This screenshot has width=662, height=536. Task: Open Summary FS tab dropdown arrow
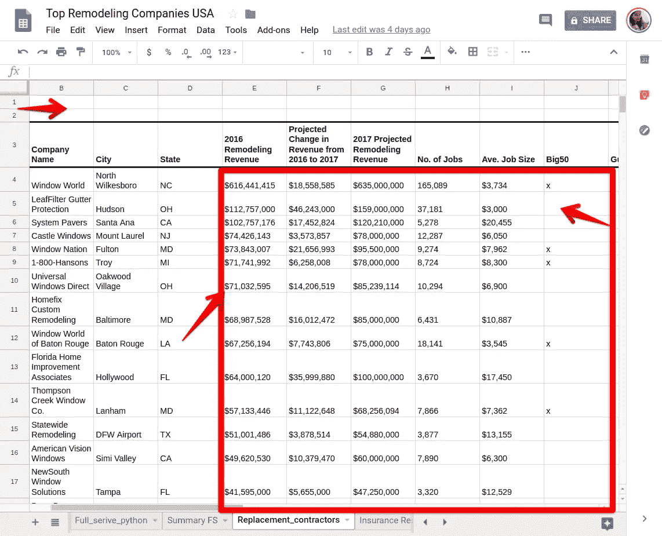click(x=225, y=520)
